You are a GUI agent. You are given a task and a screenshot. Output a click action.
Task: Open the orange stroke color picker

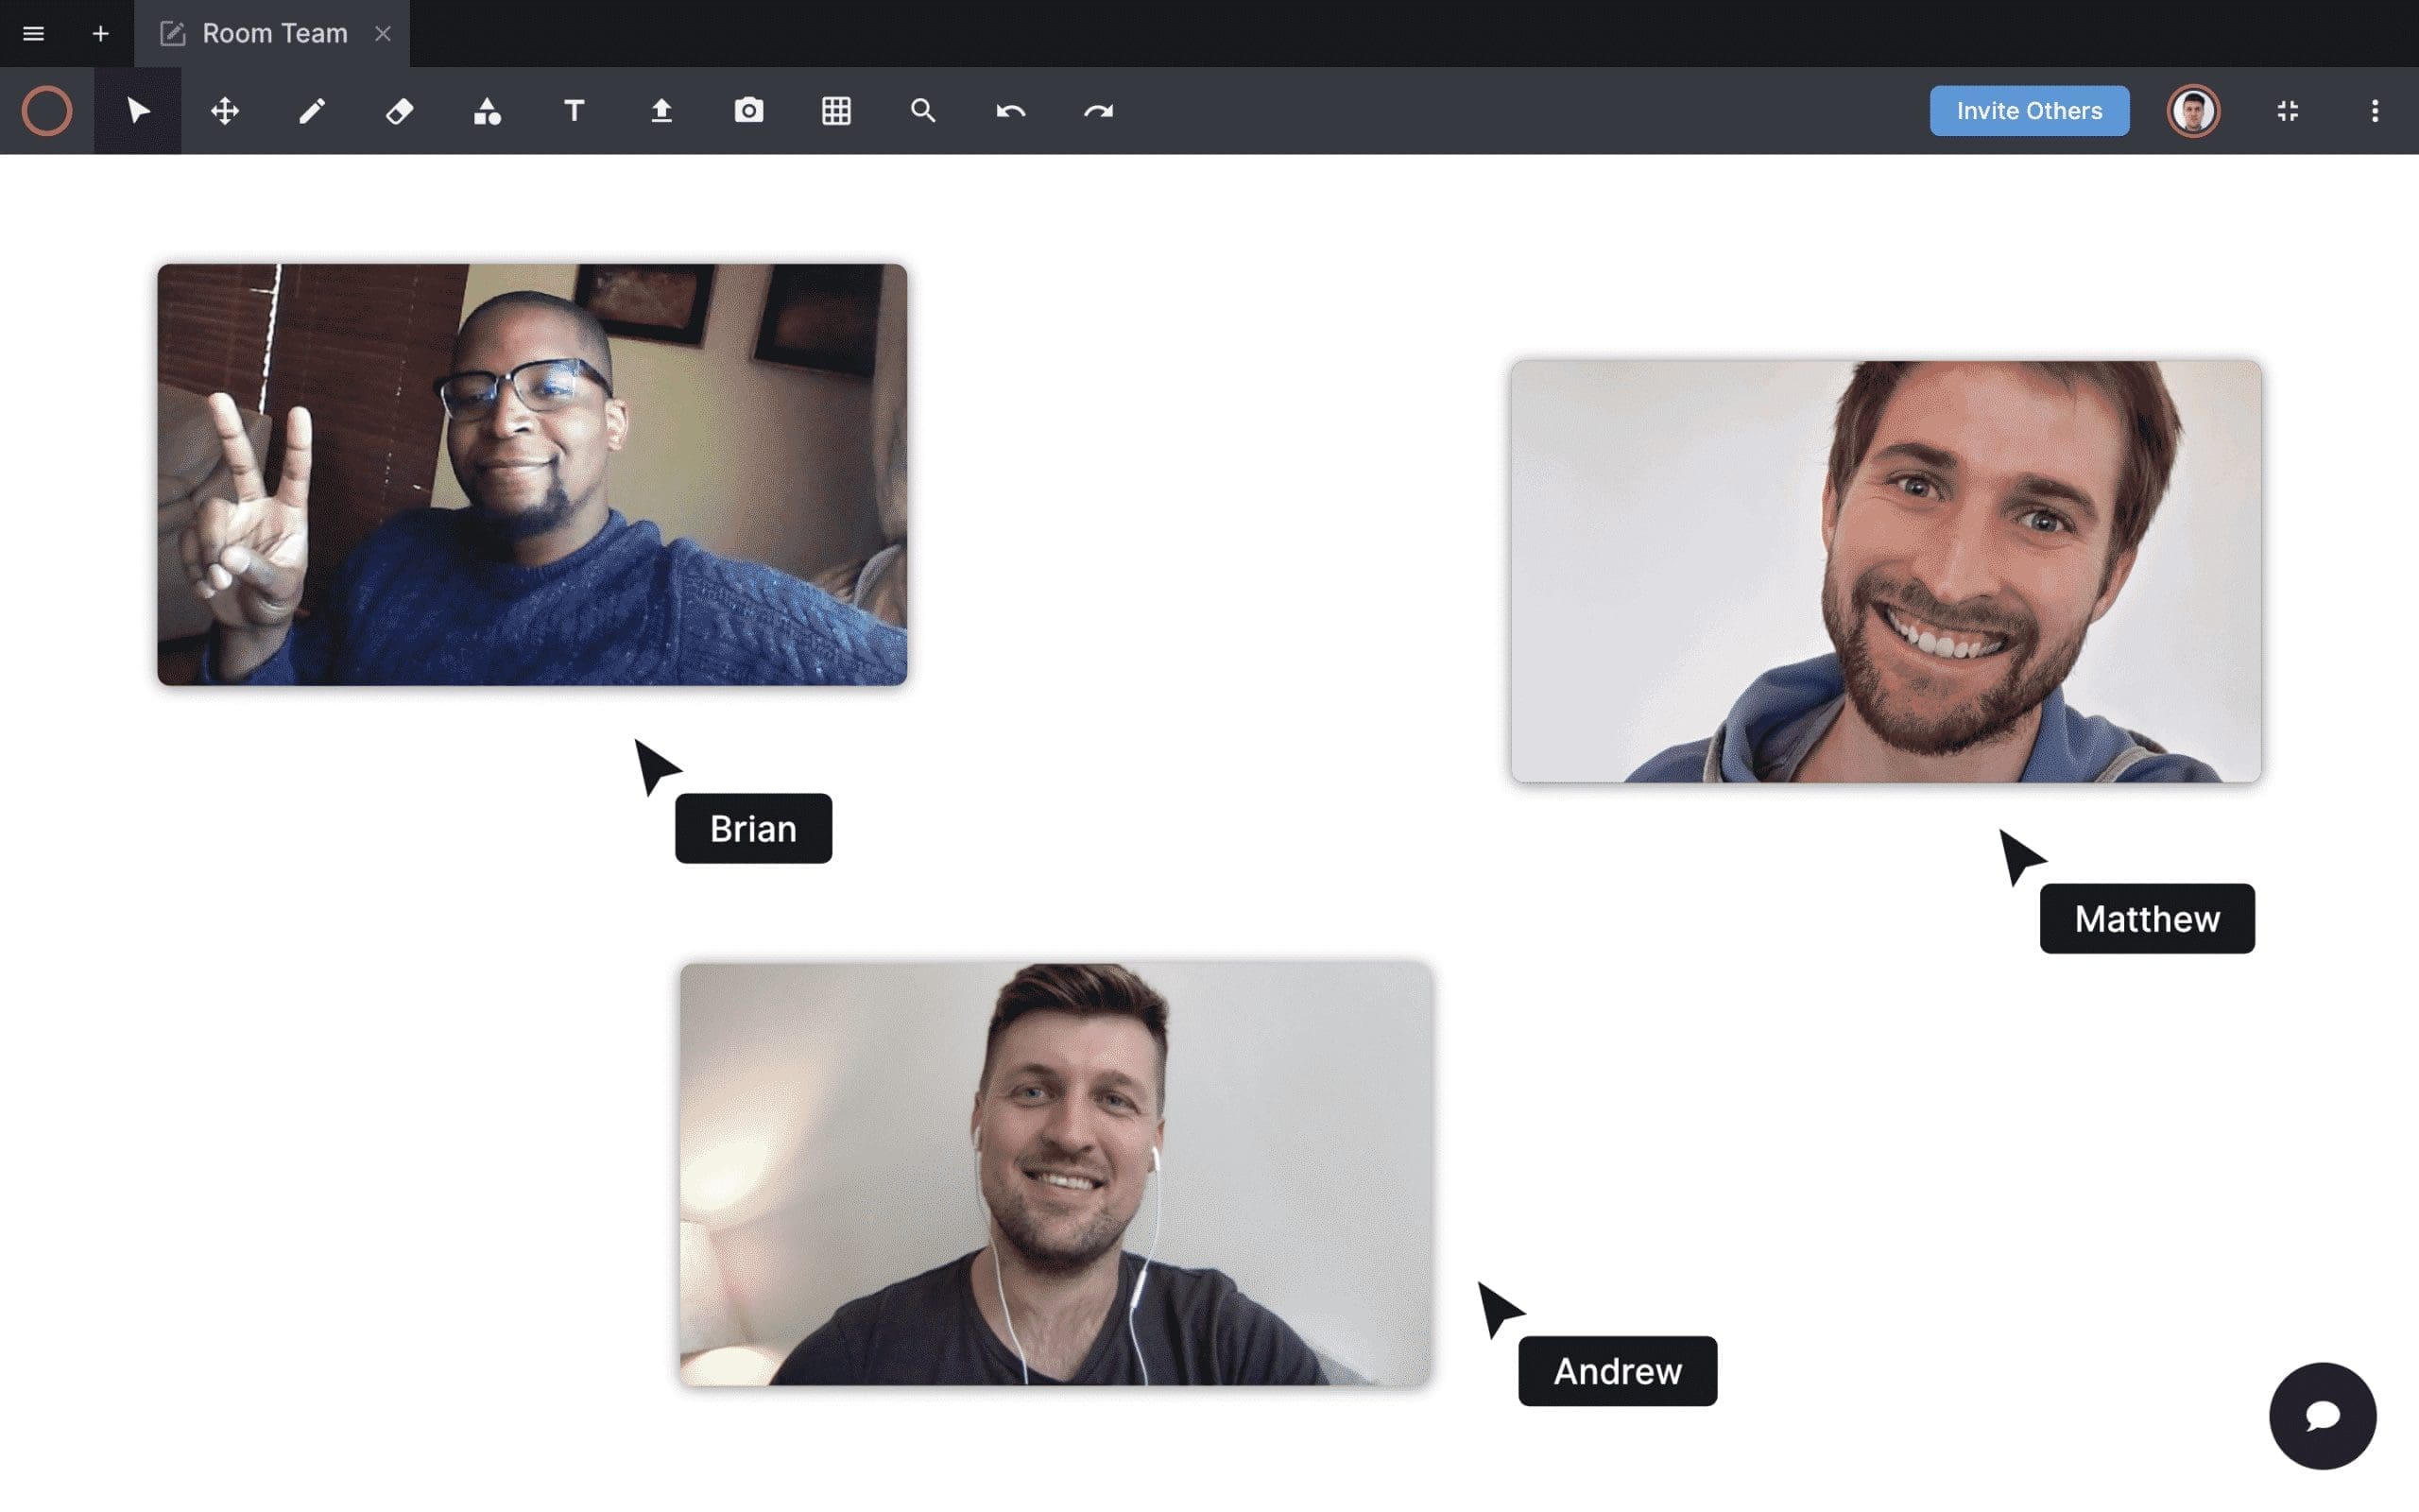(x=47, y=110)
